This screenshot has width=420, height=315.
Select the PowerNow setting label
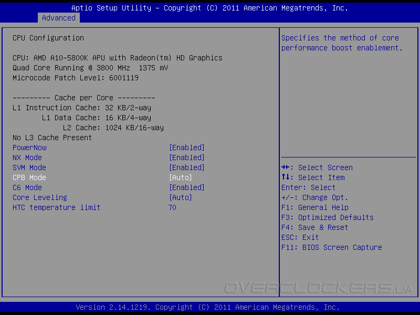click(x=29, y=148)
